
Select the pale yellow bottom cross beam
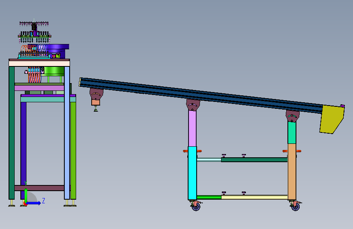[254, 197]
